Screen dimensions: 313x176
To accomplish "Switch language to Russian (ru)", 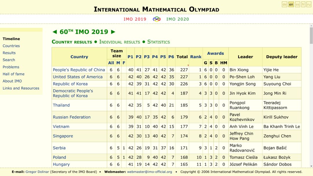I will [309, 4].
